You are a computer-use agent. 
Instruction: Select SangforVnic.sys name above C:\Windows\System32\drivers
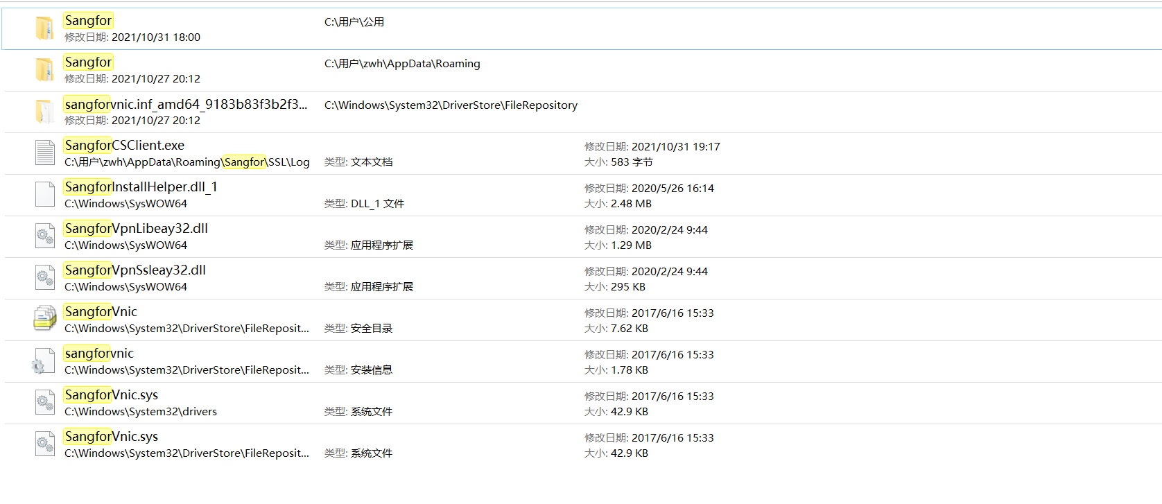click(x=112, y=395)
